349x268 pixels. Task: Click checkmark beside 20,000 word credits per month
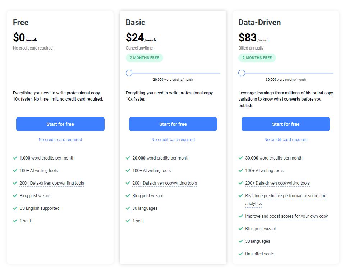click(128, 158)
